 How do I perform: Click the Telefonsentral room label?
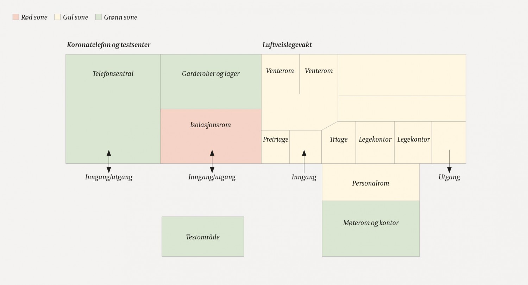click(x=113, y=74)
